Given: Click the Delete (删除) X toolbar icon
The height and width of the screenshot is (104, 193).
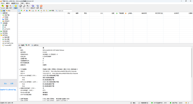Looking at the screenshot, I should click(x=28, y=7).
